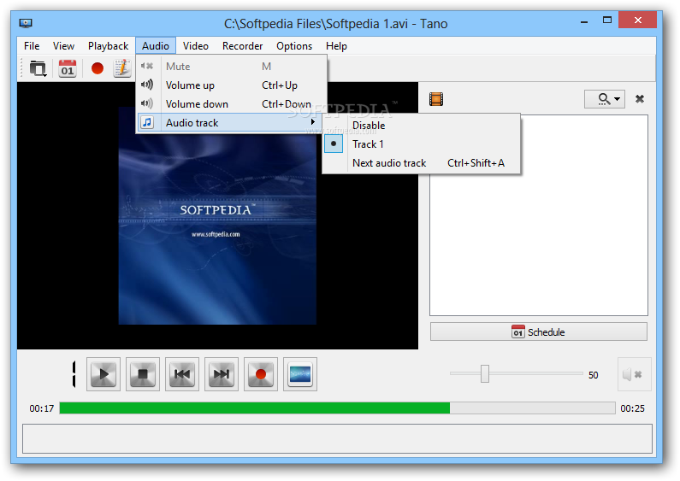Click the total time 00:25 label
This screenshot has height=481, width=680.
(x=632, y=408)
